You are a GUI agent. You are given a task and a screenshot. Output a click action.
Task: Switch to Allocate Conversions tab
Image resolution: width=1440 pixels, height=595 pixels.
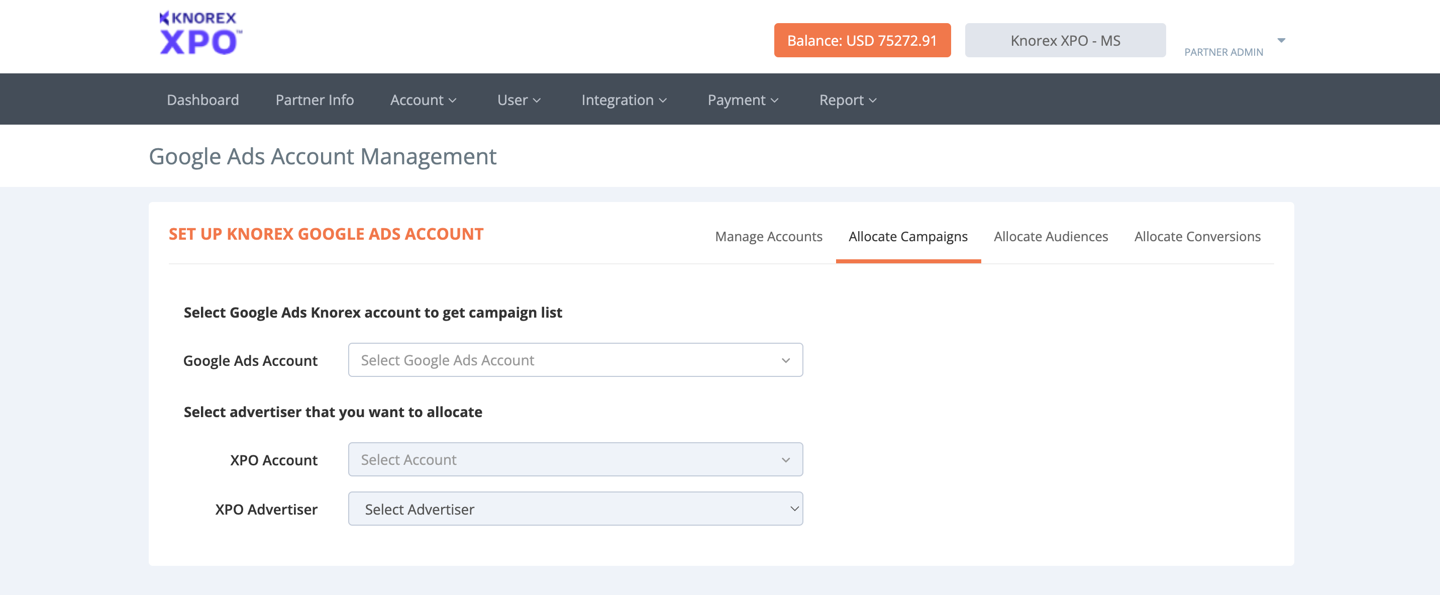point(1197,237)
